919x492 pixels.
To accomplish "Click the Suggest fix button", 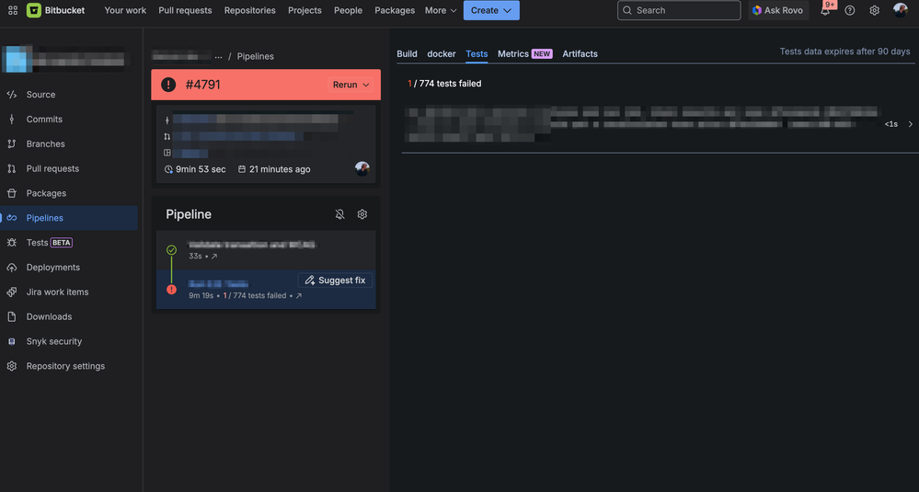I will 335,280.
